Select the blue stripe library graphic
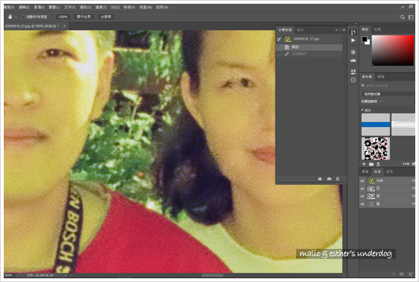Image resolution: width=419 pixels, height=282 pixels. (x=375, y=124)
